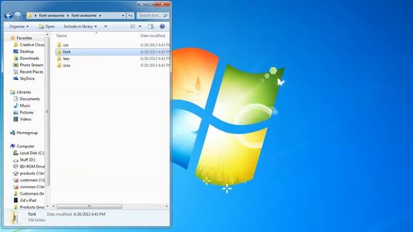
Task: Select Homegroup in navigation pane
Action: click(x=27, y=133)
